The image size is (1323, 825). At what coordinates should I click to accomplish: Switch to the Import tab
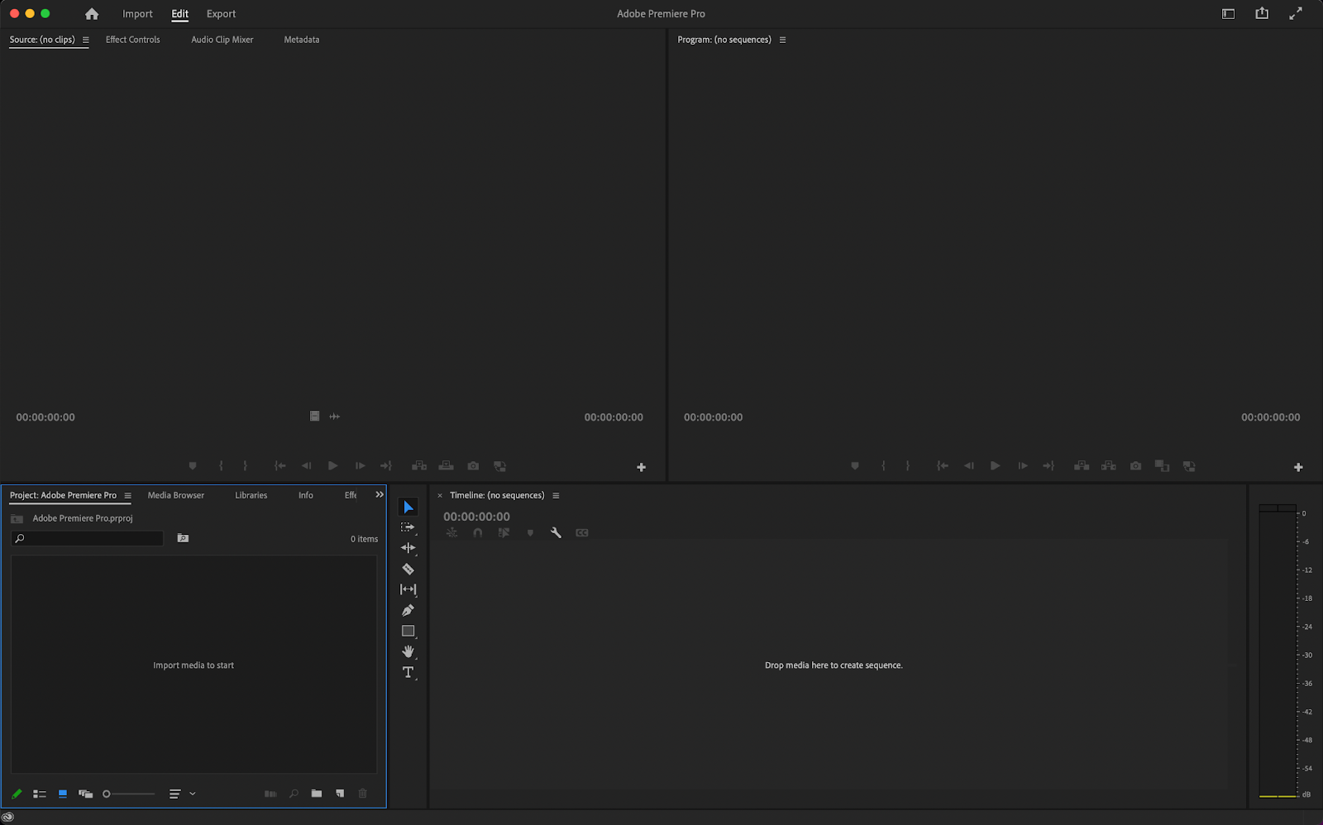click(x=137, y=14)
